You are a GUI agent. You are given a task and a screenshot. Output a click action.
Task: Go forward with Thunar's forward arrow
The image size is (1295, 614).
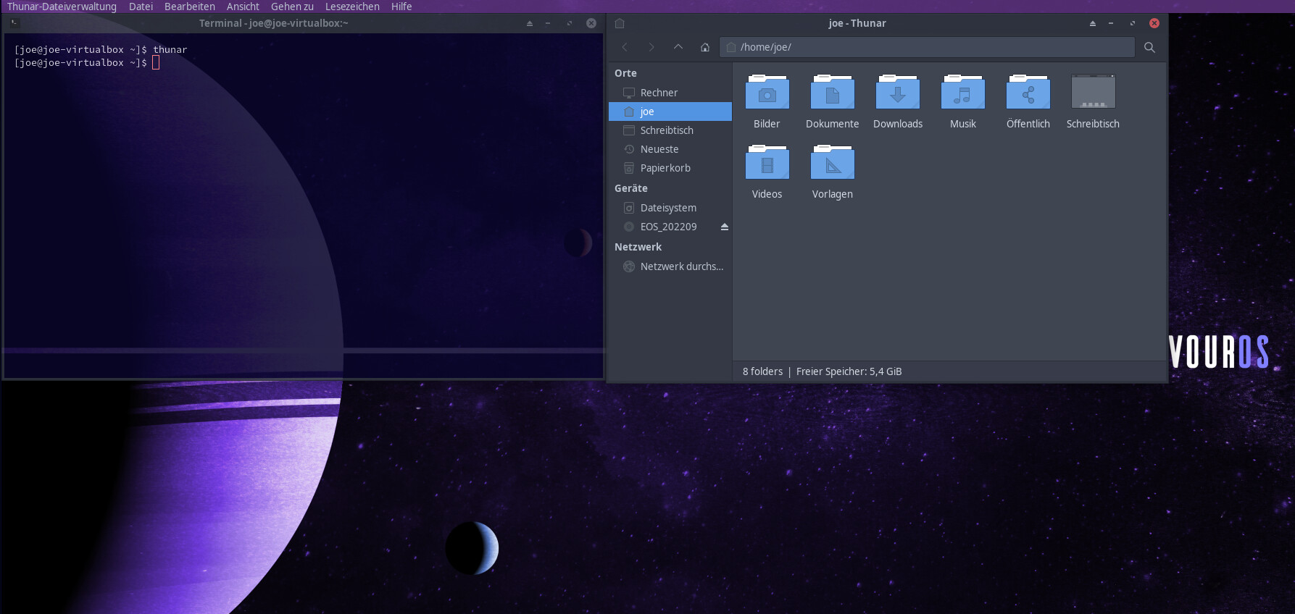click(651, 47)
